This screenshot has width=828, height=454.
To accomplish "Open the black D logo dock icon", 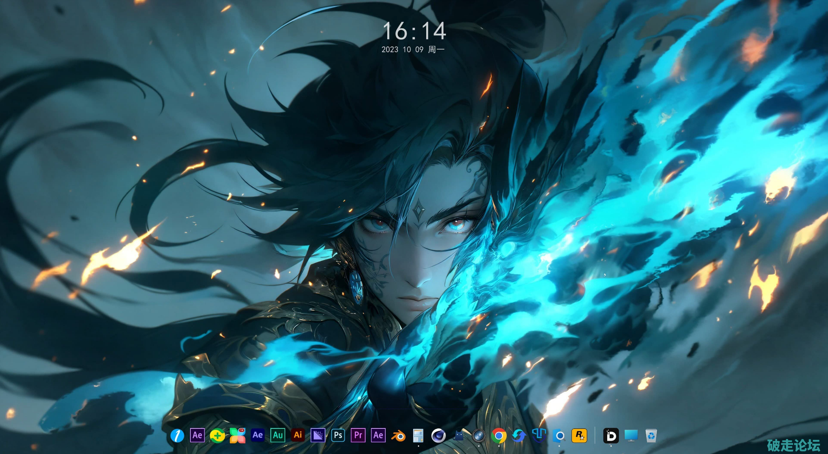I will pyautogui.click(x=611, y=436).
